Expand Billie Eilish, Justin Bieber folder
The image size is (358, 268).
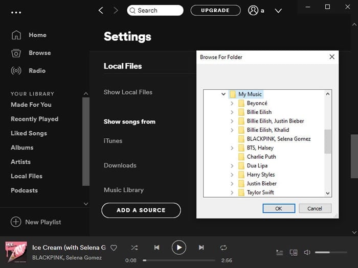[232, 121]
